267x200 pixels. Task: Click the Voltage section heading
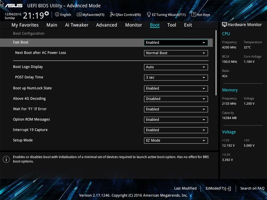click(x=229, y=132)
